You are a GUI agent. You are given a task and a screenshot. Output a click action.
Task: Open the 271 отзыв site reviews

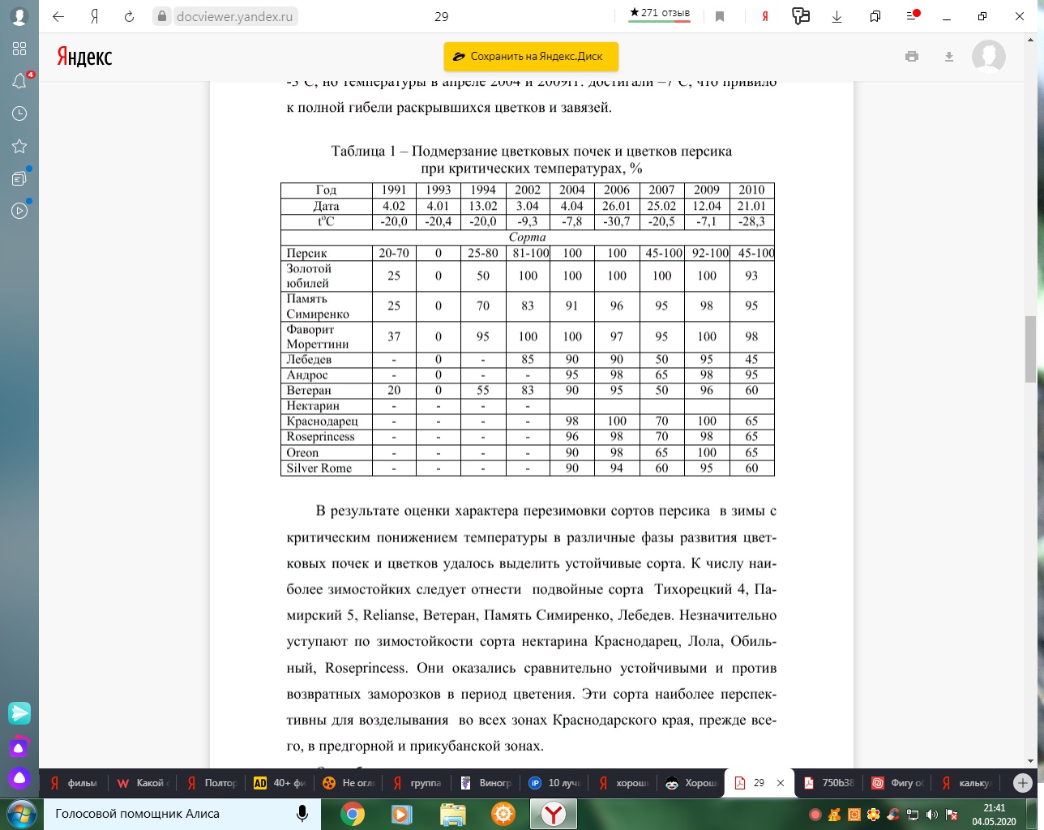click(660, 14)
